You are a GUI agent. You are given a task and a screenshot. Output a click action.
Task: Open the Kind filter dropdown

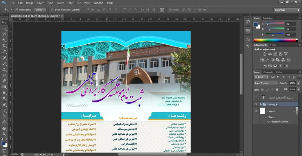pyautogui.click(x=261, y=77)
